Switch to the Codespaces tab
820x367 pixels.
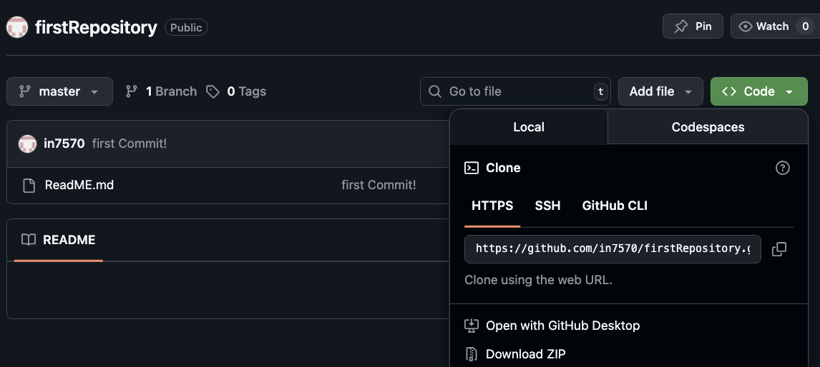(x=708, y=127)
